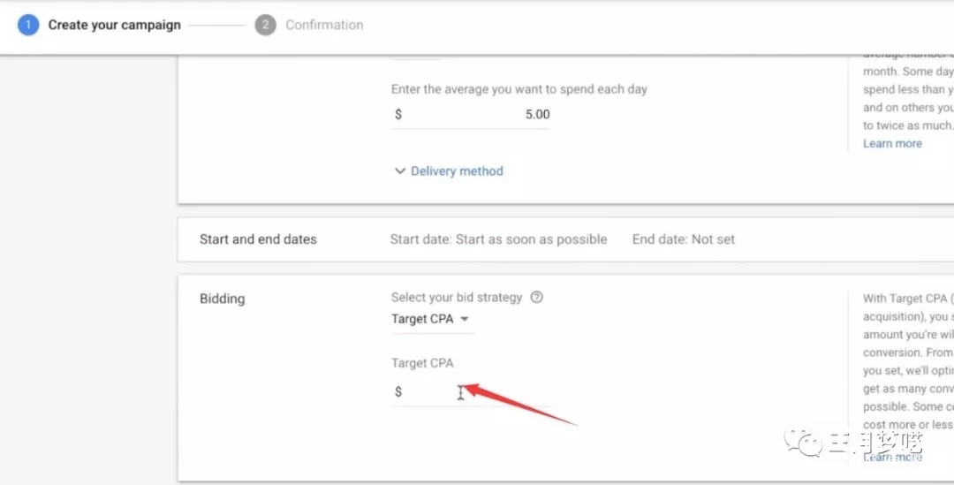Open bid strategy help question mark icon
The height and width of the screenshot is (485, 954).
536,298
